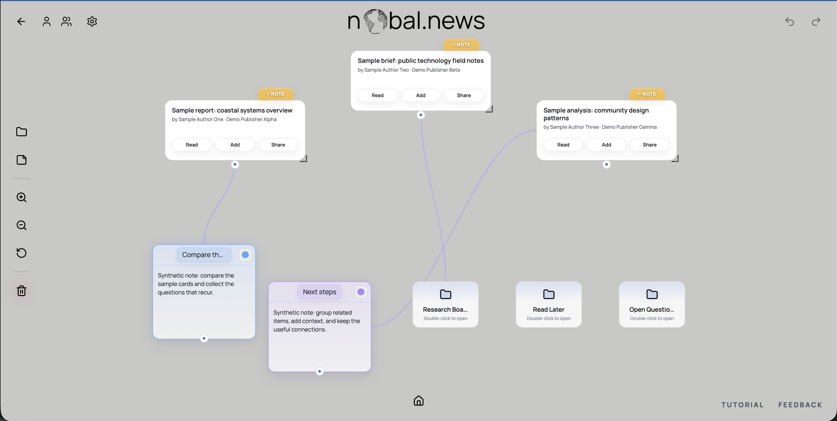This screenshot has height=421, width=837.
Task: Open the group users icon
Action: click(66, 21)
